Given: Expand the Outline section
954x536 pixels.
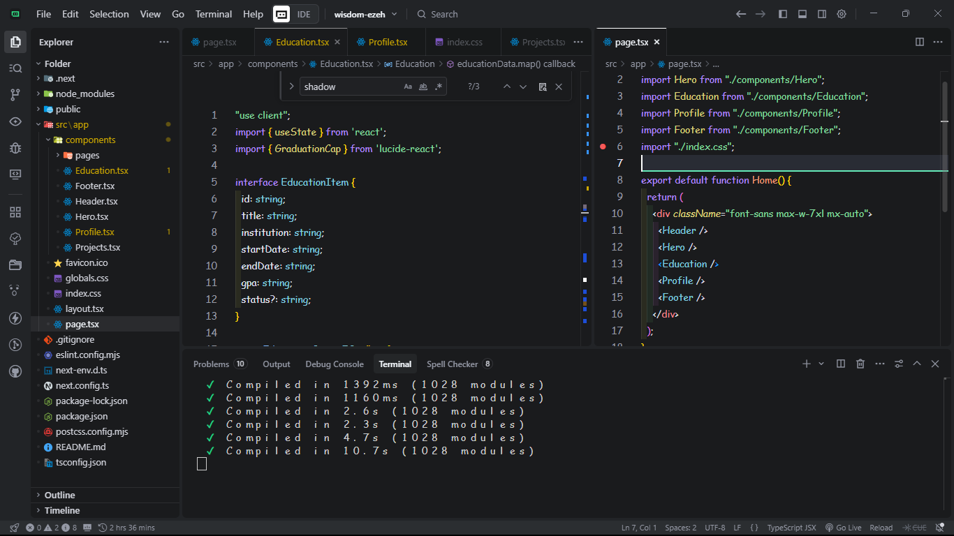Looking at the screenshot, I should coord(58,495).
